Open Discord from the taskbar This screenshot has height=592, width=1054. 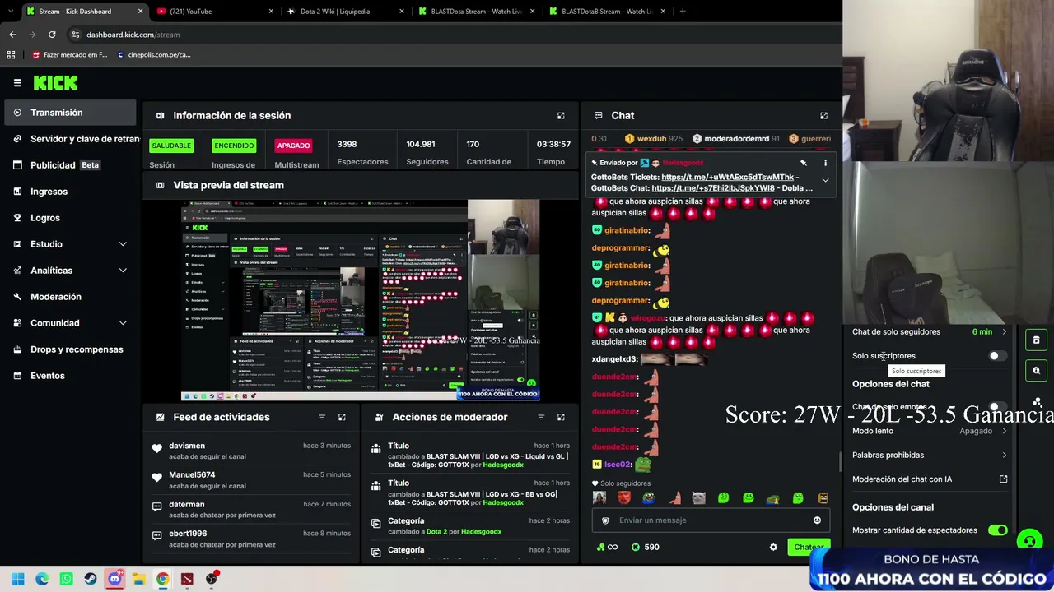(x=114, y=579)
